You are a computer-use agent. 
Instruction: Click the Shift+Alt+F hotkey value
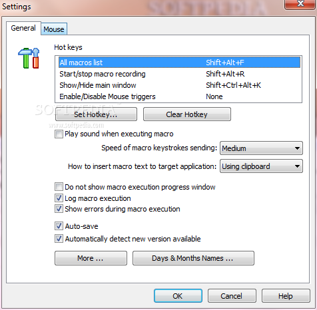pyautogui.click(x=225, y=63)
